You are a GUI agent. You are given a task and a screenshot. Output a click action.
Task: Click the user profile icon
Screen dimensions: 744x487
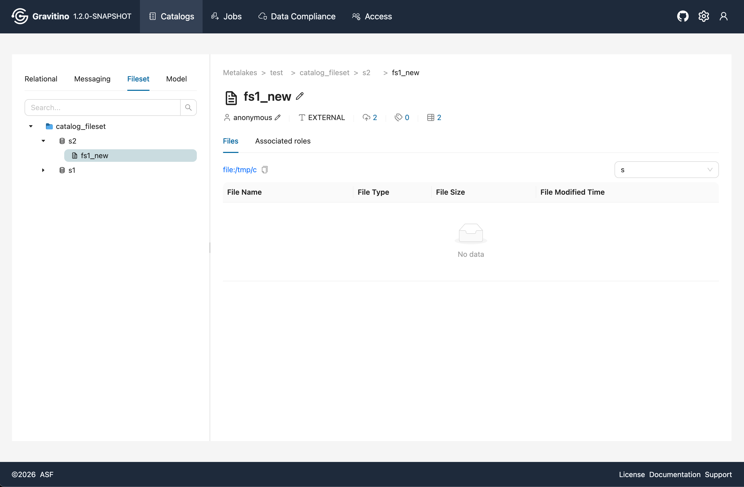pyautogui.click(x=723, y=16)
